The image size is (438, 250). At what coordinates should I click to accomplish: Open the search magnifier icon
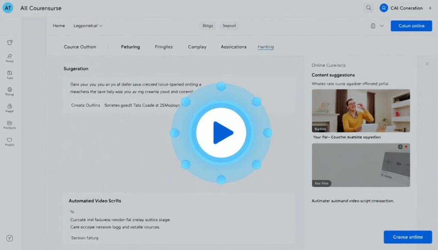click(x=369, y=8)
